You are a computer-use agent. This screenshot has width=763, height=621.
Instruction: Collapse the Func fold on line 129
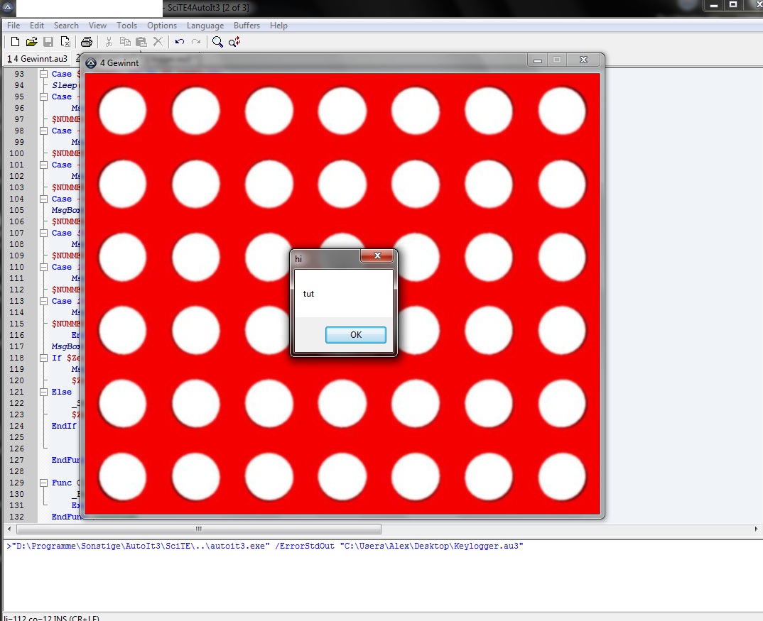coord(43,483)
